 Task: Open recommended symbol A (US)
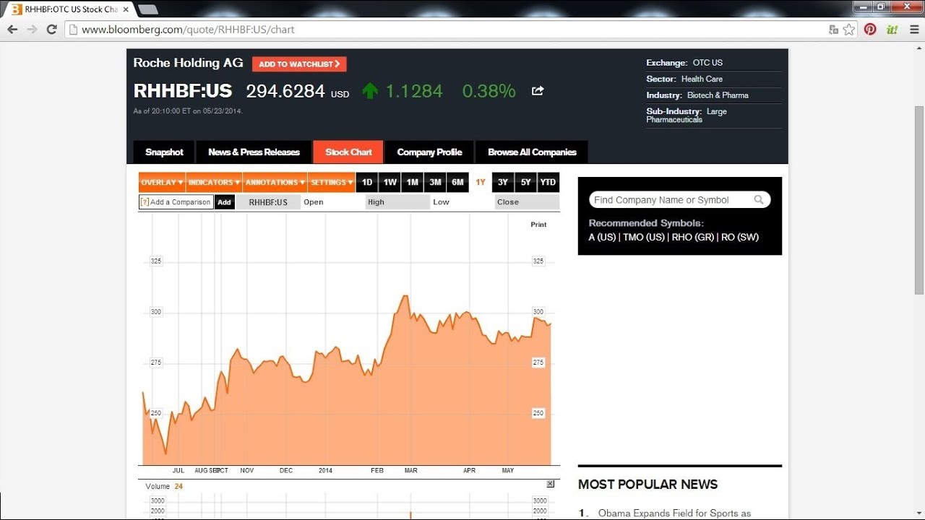coord(602,237)
